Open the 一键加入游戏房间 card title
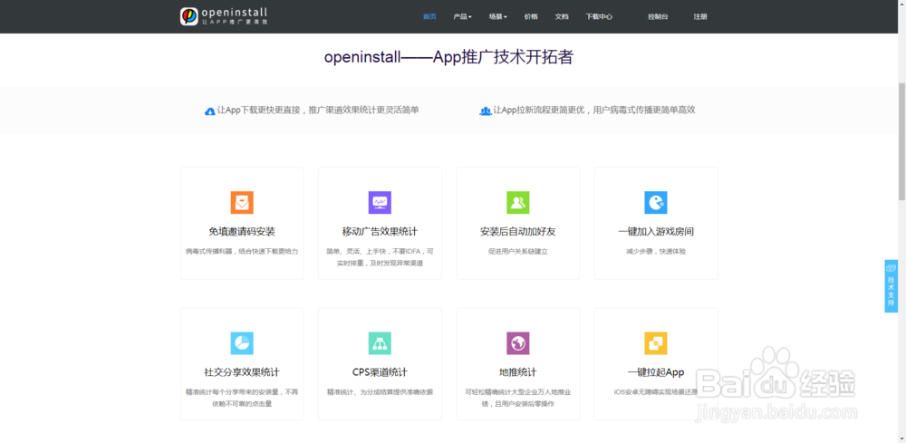This screenshot has height=443, width=906. pyautogui.click(x=656, y=232)
